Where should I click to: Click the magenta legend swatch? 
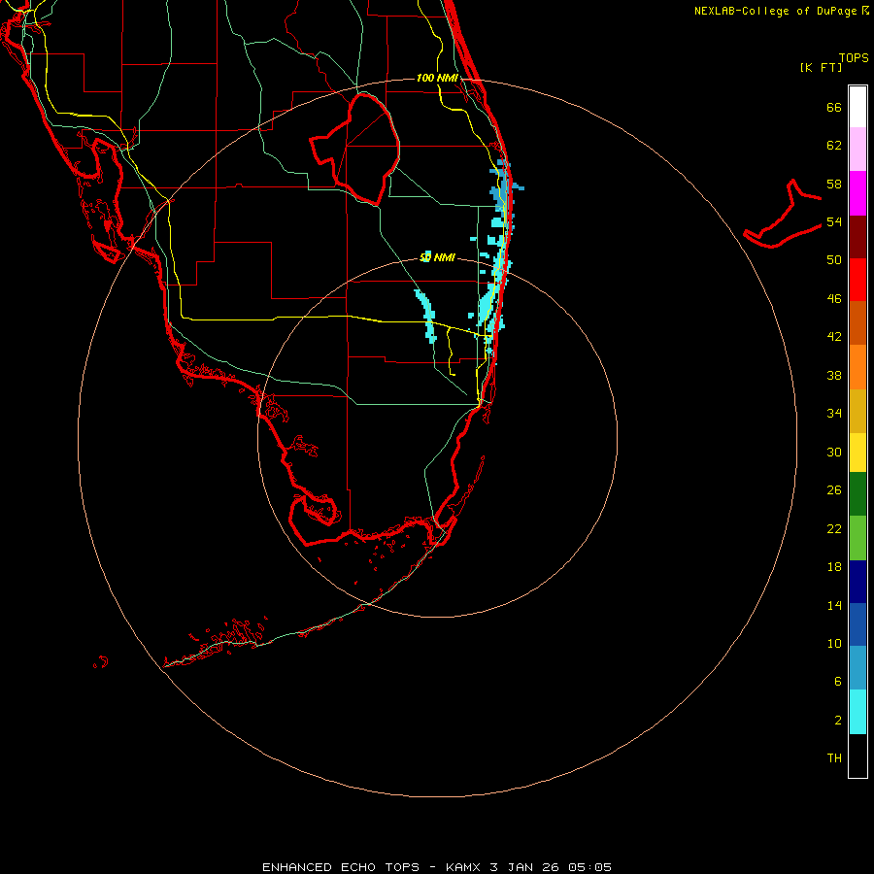click(857, 193)
